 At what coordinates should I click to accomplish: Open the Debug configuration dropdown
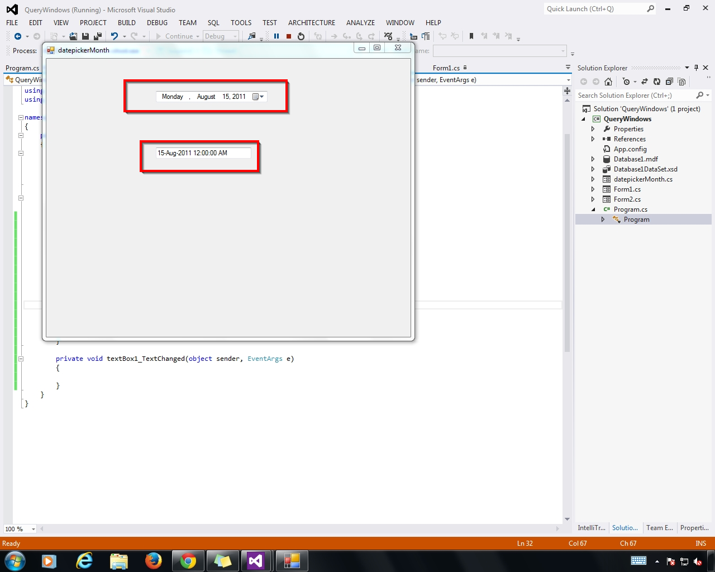coord(235,36)
